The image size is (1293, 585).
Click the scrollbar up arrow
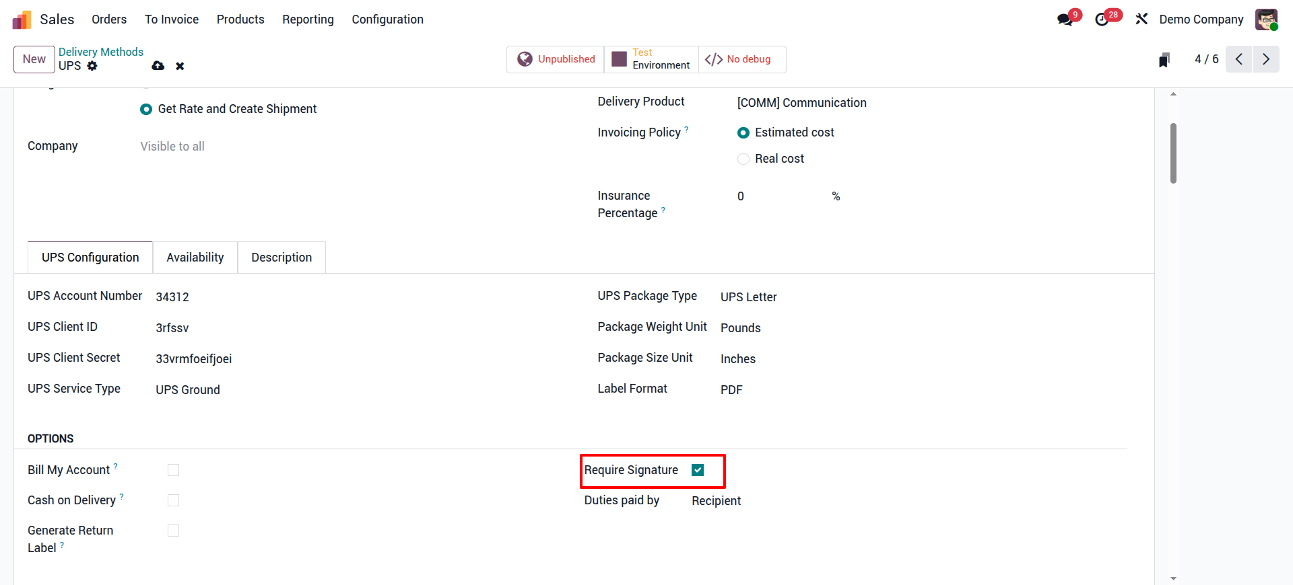(x=1173, y=94)
